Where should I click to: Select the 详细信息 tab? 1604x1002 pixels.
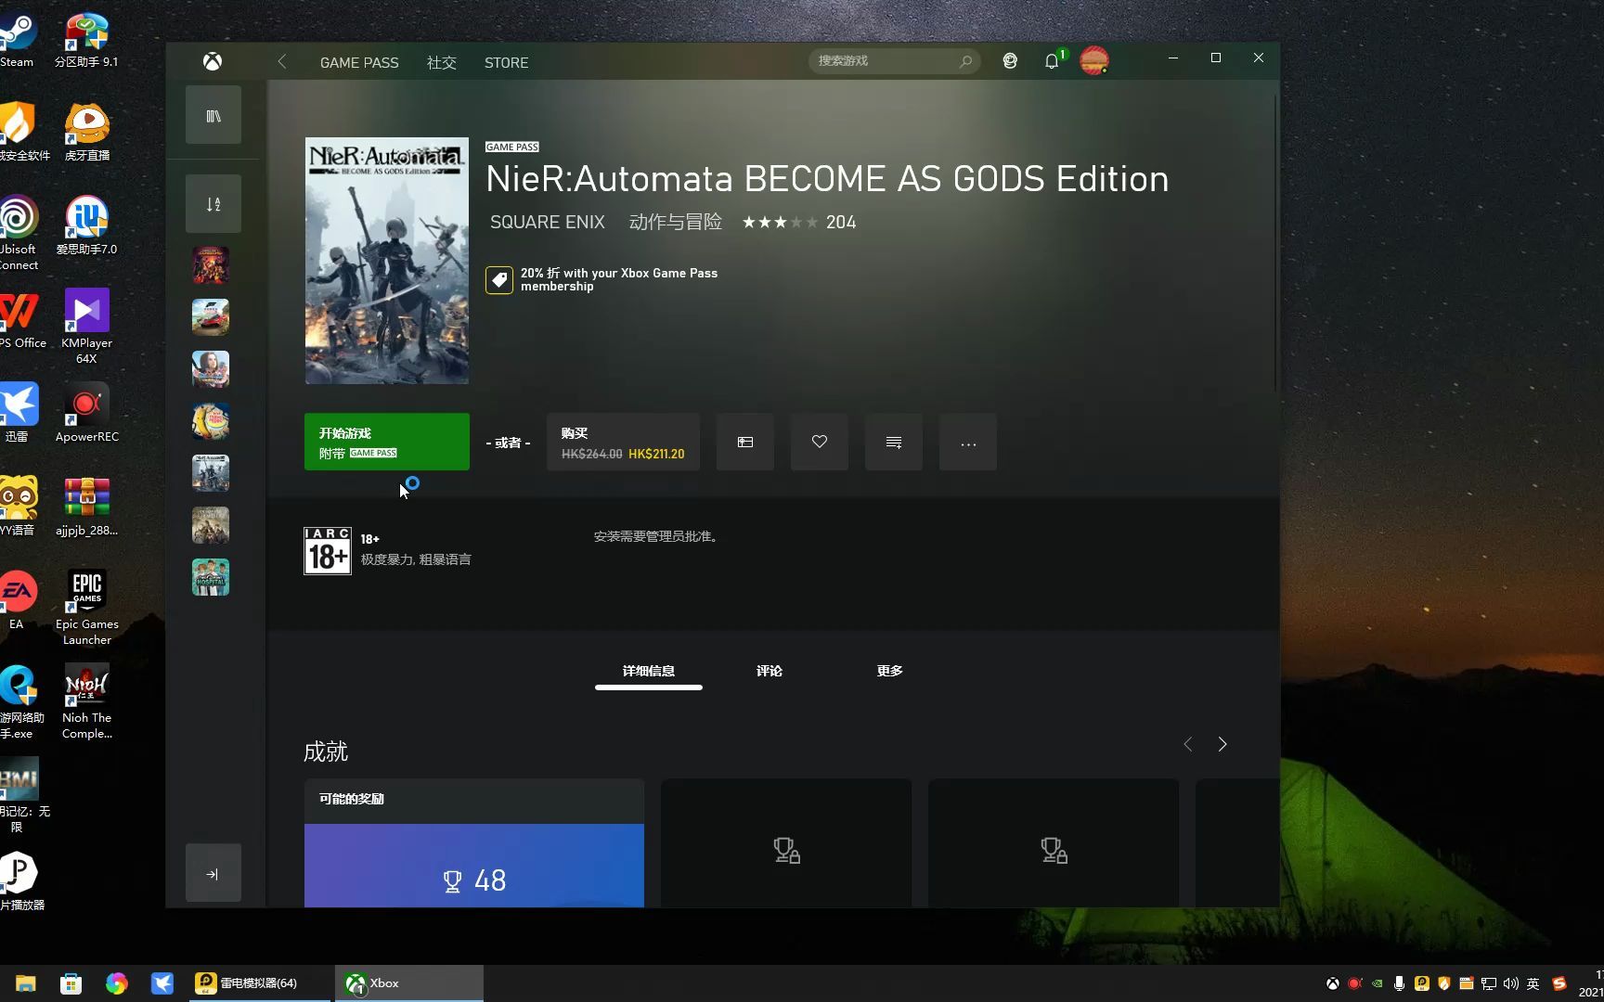pos(649,671)
